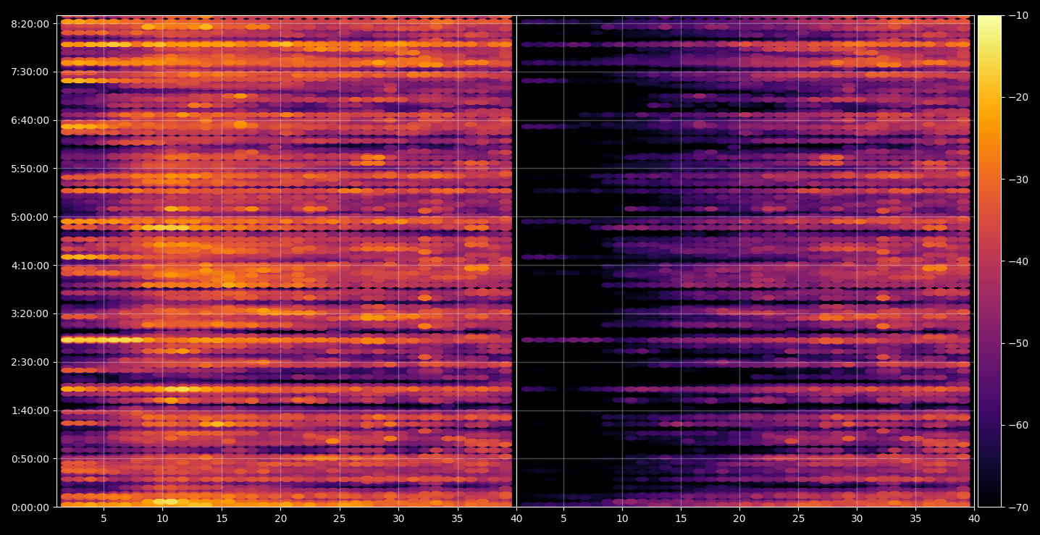Select tick label 40 at the right heatmap's end
Screen dimensions: 1040x535
(974, 518)
